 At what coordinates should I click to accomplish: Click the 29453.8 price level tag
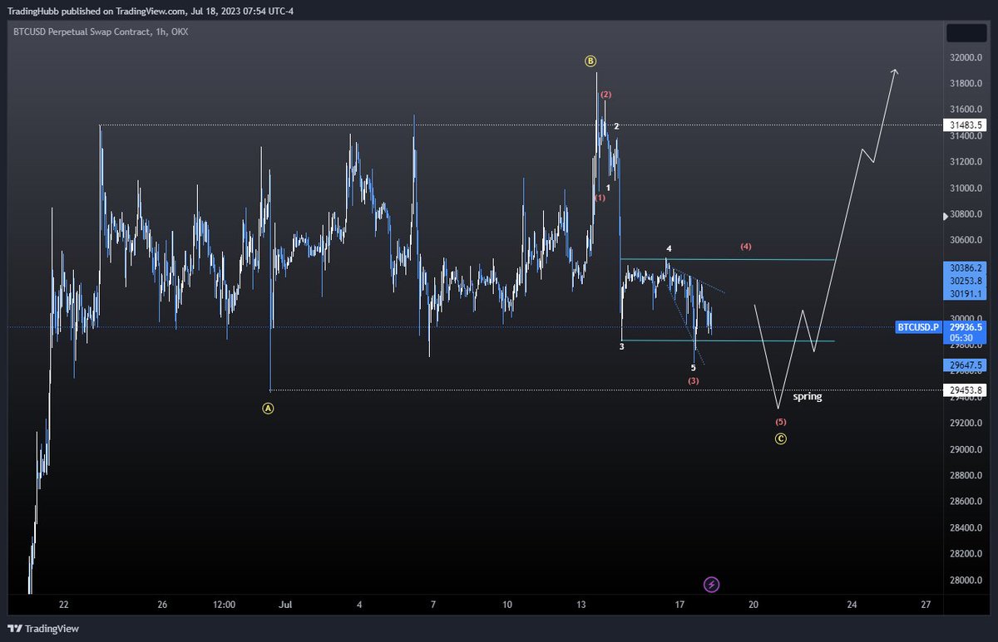(967, 390)
